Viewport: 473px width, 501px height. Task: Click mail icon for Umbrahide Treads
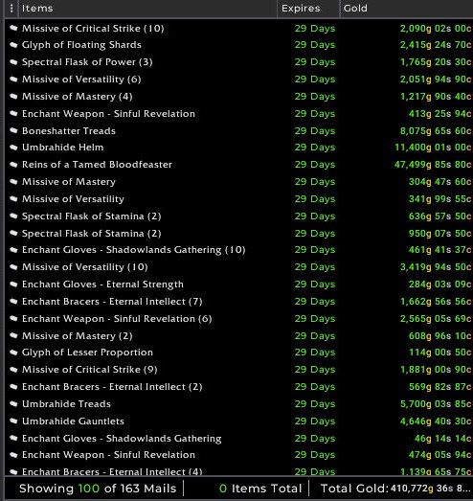(13, 404)
